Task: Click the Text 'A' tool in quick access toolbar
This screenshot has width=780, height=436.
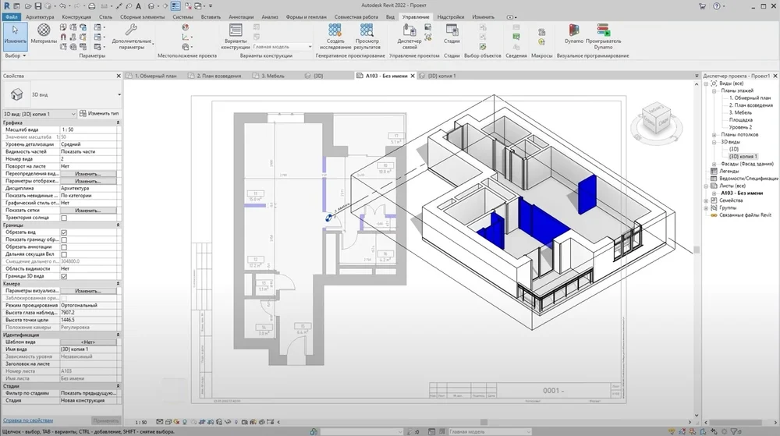Action: click(x=138, y=6)
